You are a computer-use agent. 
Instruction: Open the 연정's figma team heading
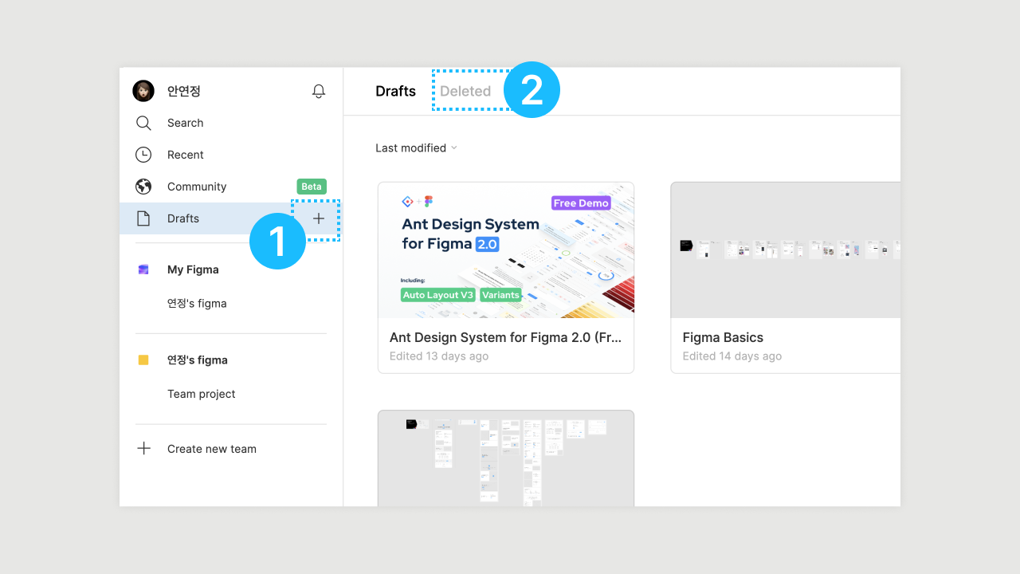(x=198, y=360)
